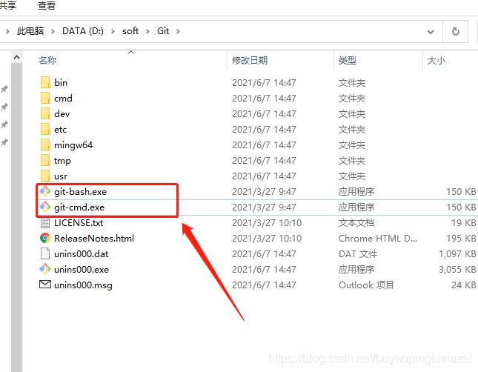This screenshot has width=478, height=372.
Task: Click the 3,055 KB size value
Action: [x=457, y=269]
